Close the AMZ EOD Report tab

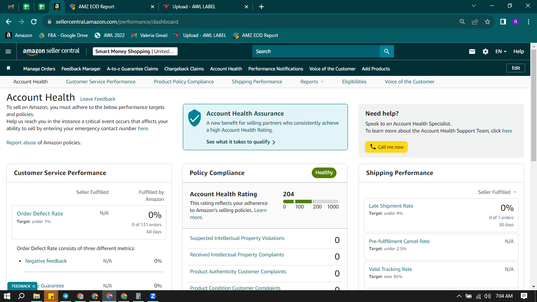153,7
